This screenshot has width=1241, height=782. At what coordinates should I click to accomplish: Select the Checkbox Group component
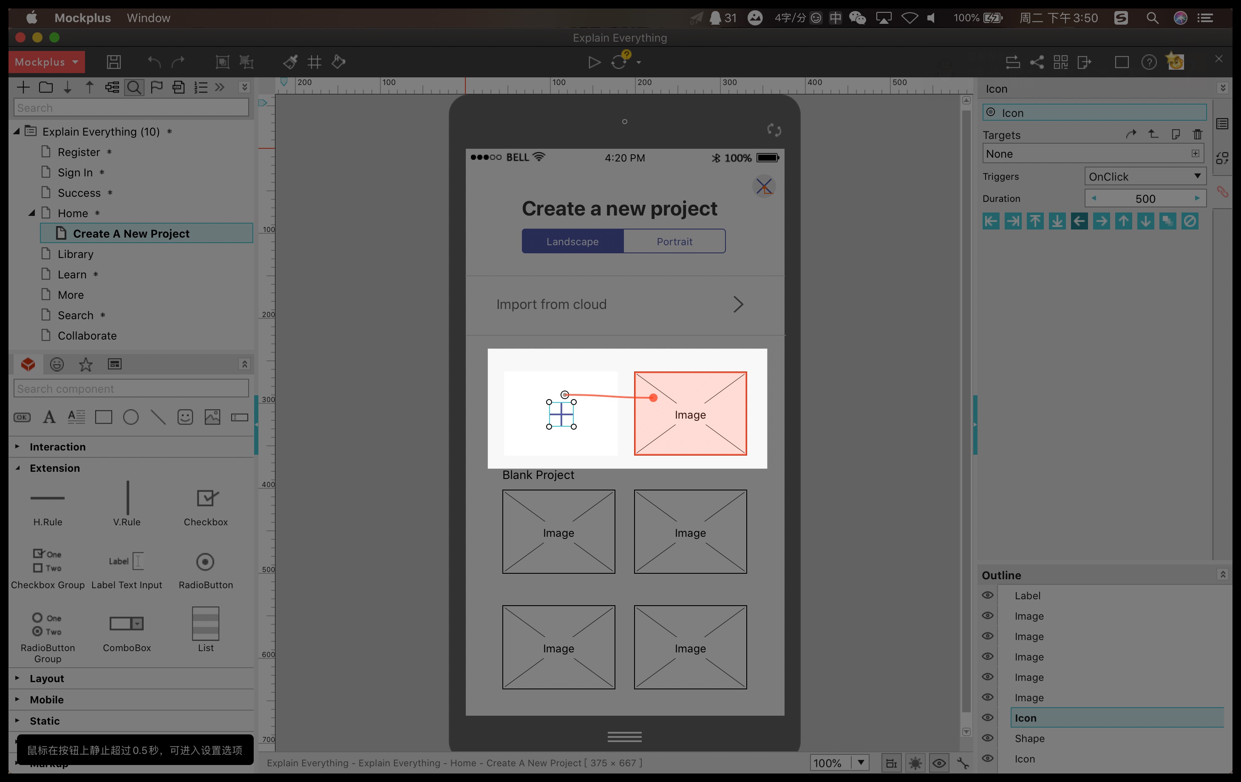coord(48,570)
